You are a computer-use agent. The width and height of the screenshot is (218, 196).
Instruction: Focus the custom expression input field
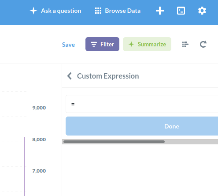point(142,104)
